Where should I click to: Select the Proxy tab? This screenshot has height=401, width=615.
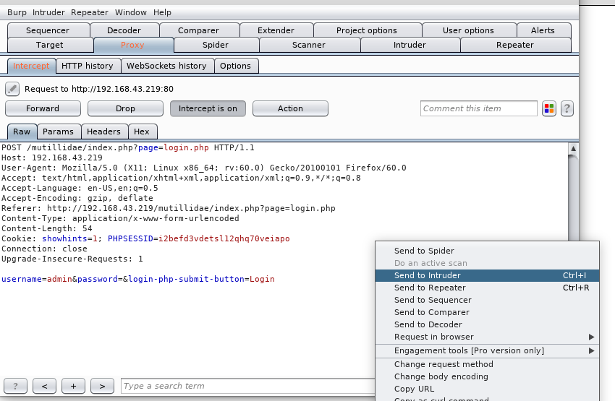point(132,45)
